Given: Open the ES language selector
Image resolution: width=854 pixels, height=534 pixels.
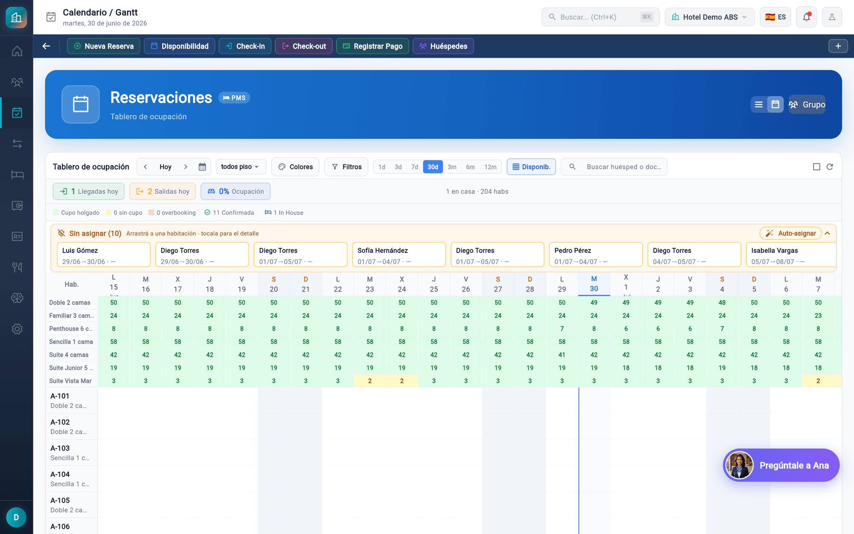Looking at the screenshot, I should (x=775, y=17).
